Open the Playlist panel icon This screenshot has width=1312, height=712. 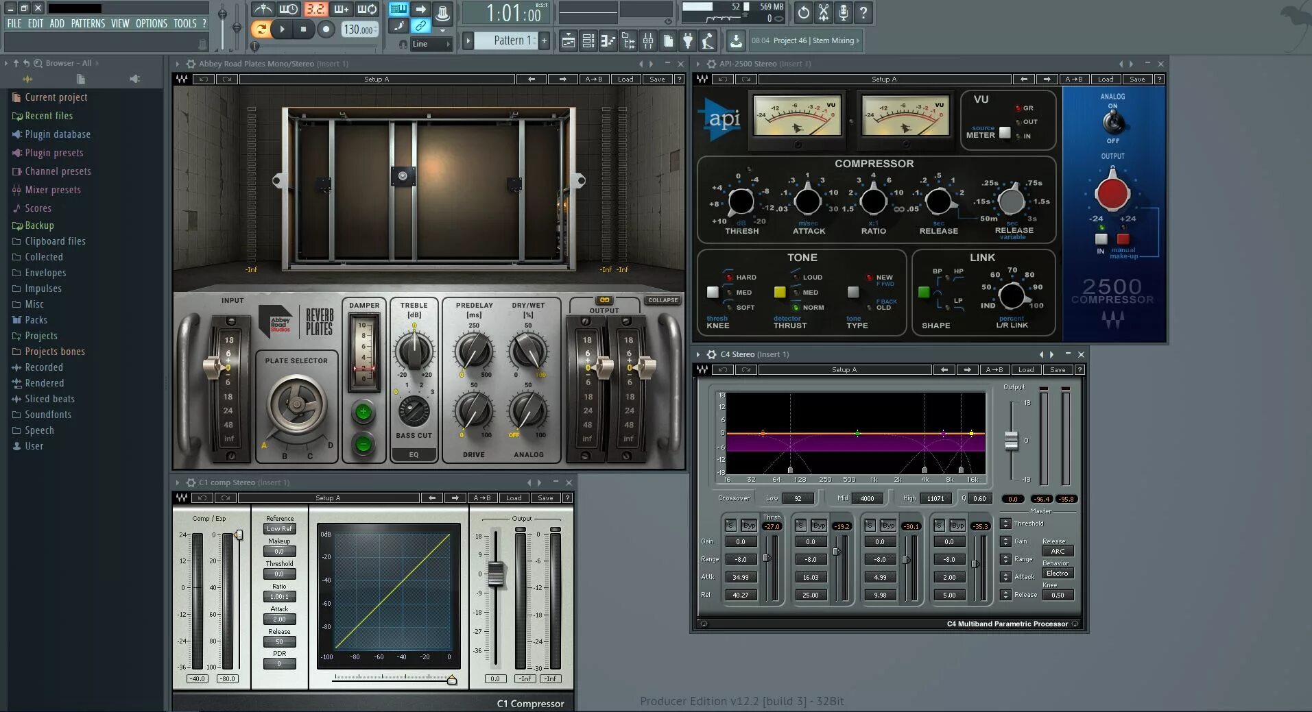click(x=569, y=40)
